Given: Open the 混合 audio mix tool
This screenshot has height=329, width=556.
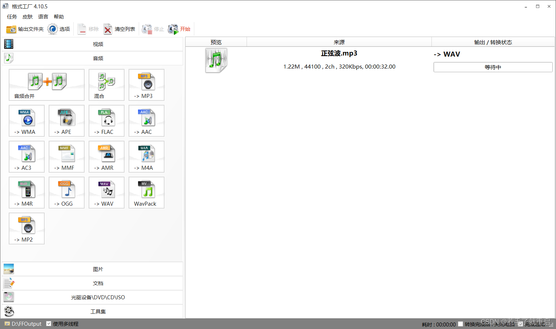Looking at the screenshot, I should (x=106, y=85).
